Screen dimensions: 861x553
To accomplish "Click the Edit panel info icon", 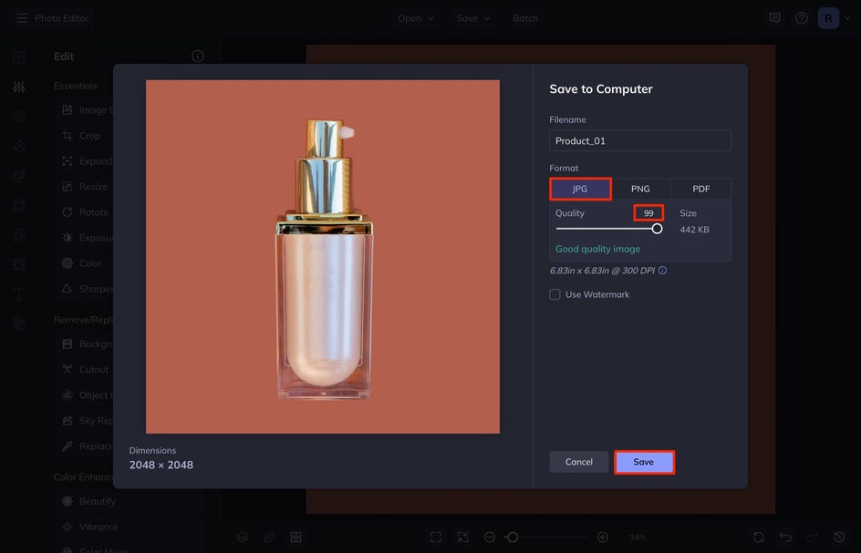I will 198,56.
